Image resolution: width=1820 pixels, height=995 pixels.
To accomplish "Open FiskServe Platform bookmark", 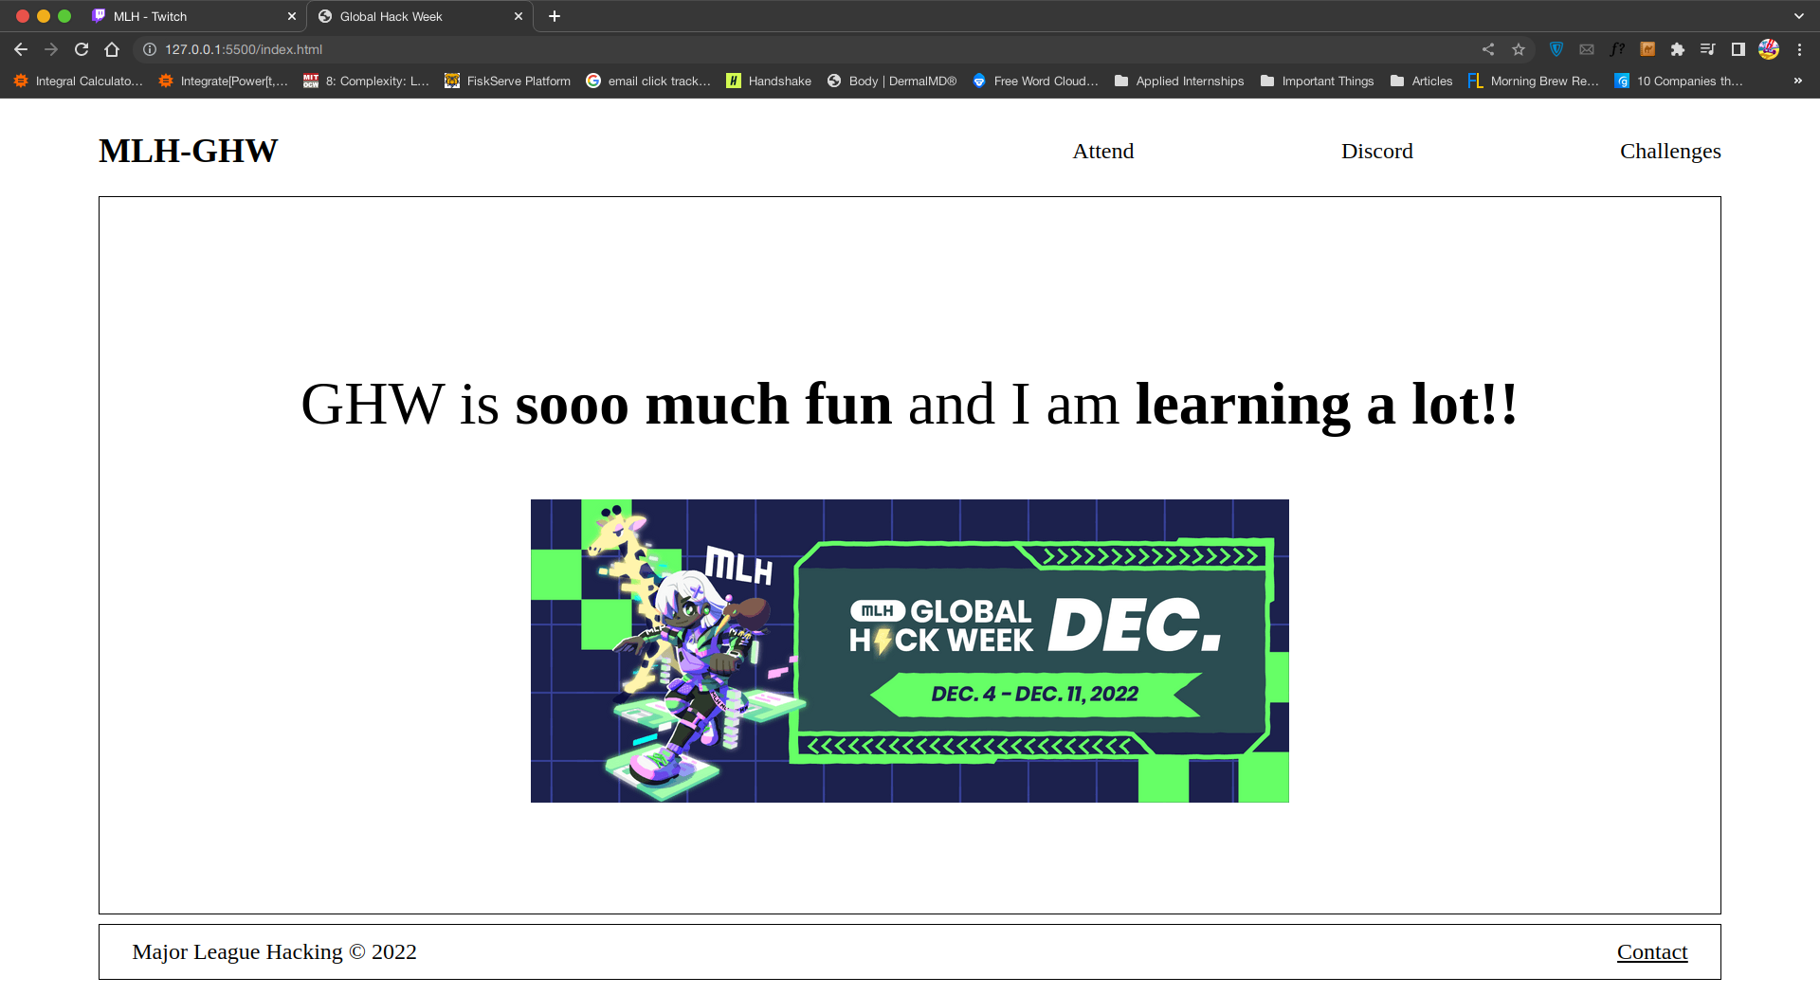I will click(508, 81).
